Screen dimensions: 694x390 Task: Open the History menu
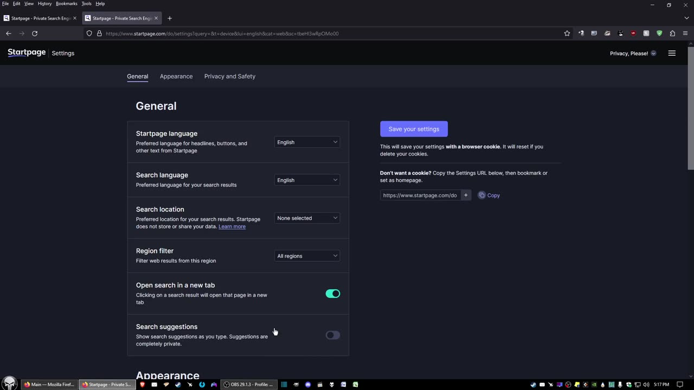pos(44,4)
